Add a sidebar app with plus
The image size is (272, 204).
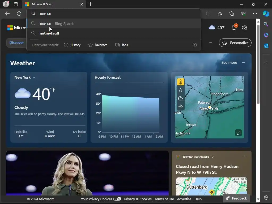point(266,63)
